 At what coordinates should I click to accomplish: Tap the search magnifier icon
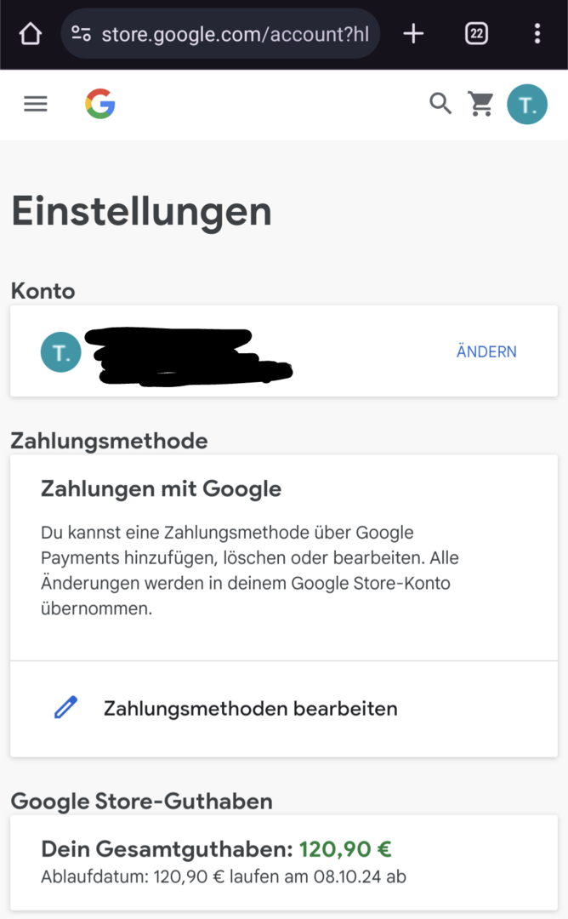click(x=440, y=104)
